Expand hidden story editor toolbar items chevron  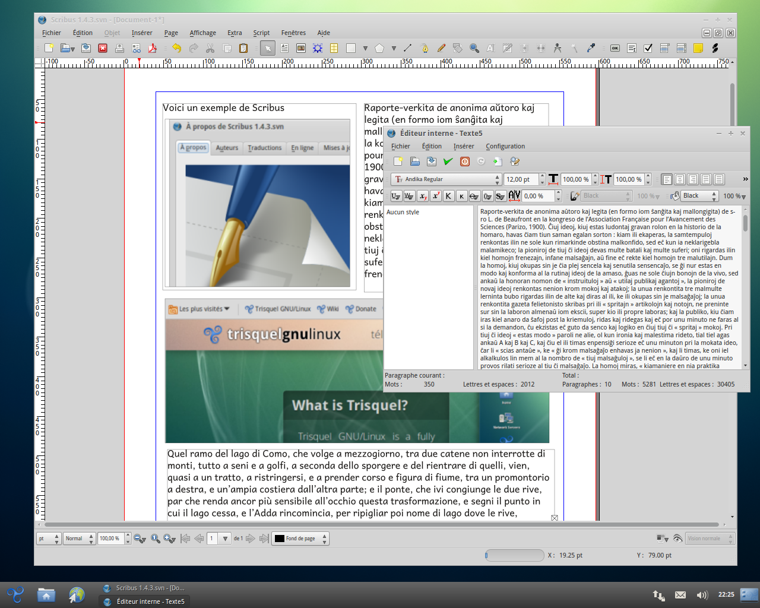[745, 179]
